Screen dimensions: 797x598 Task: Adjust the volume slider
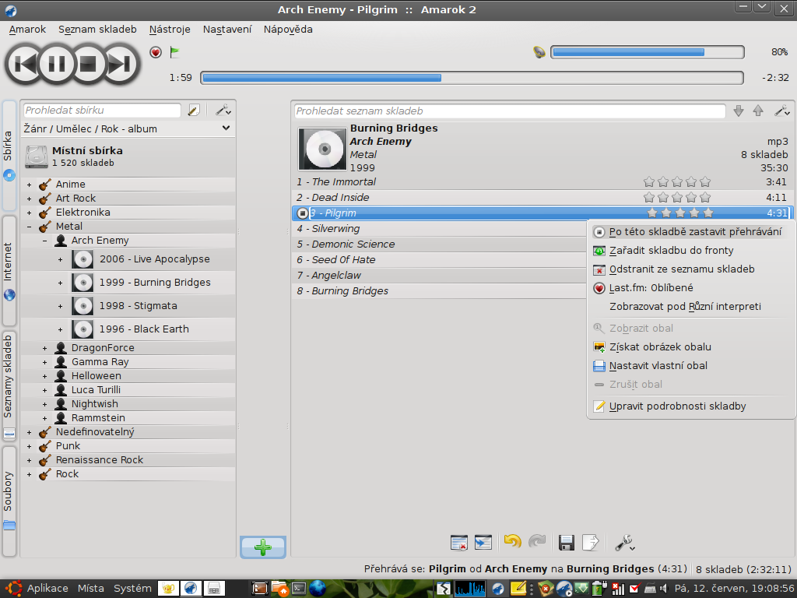pos(648,52)
